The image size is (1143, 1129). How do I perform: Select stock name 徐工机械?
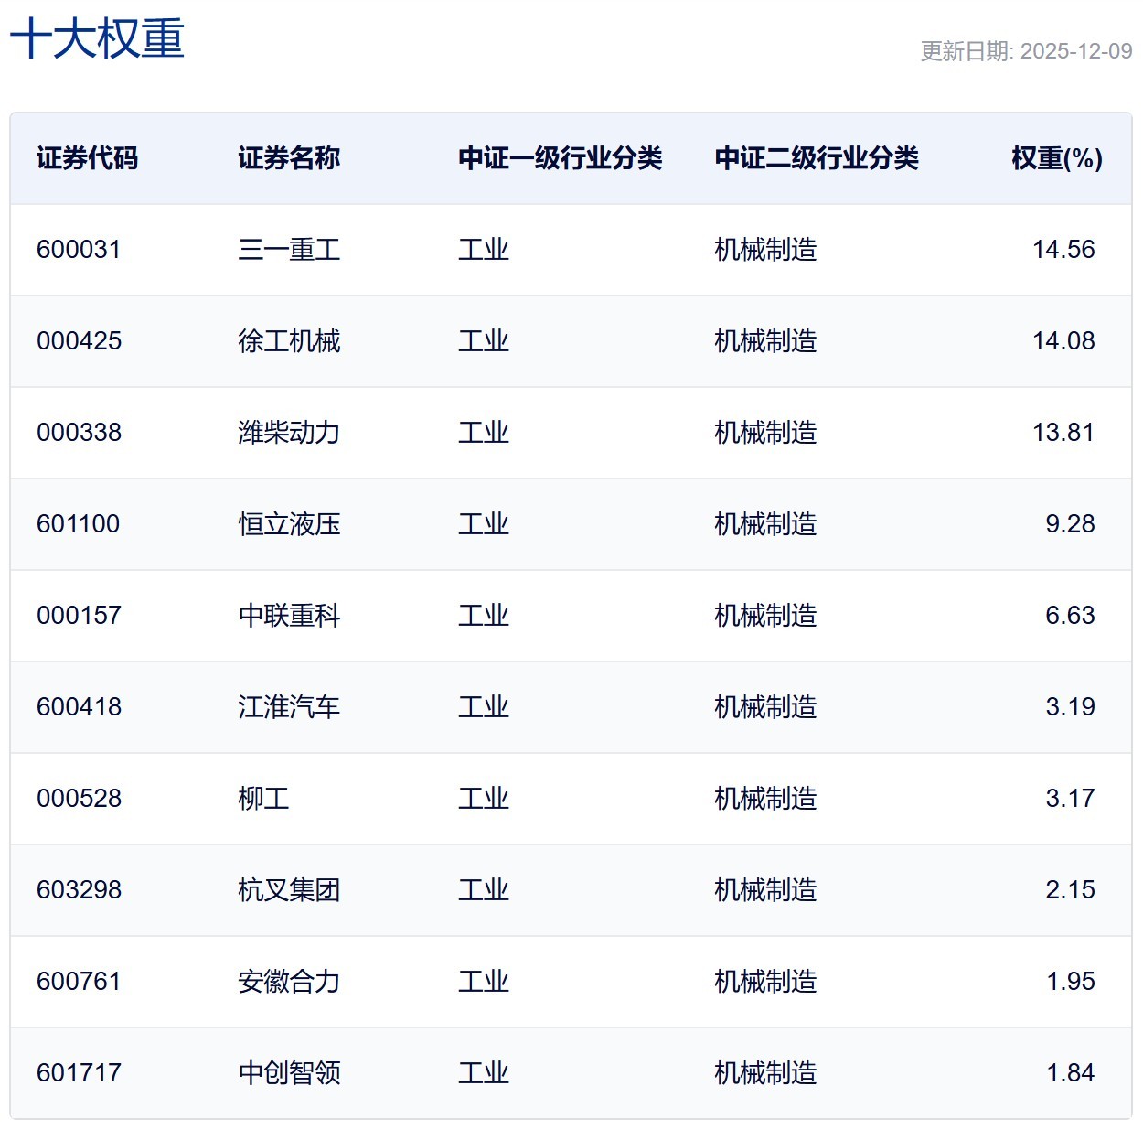click(289, 341)
